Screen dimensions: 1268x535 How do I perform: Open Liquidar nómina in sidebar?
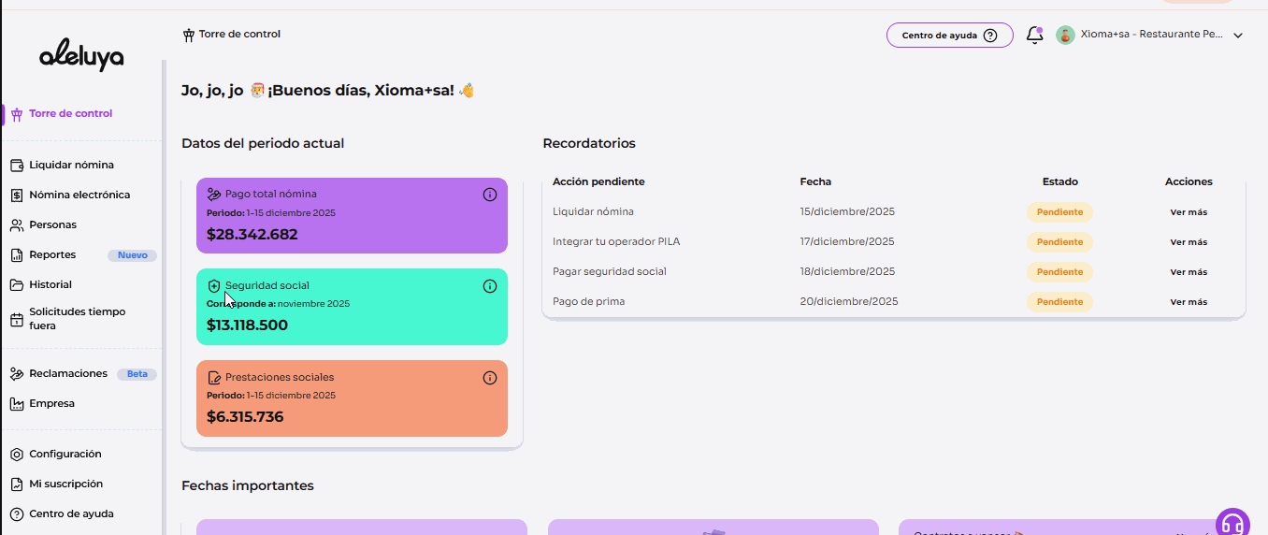71,166
